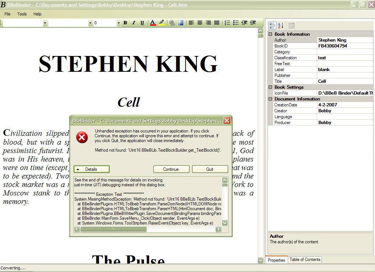Align text left
Image resolution: width=375 pixels, height=272 pixels.
coord(191,23)
